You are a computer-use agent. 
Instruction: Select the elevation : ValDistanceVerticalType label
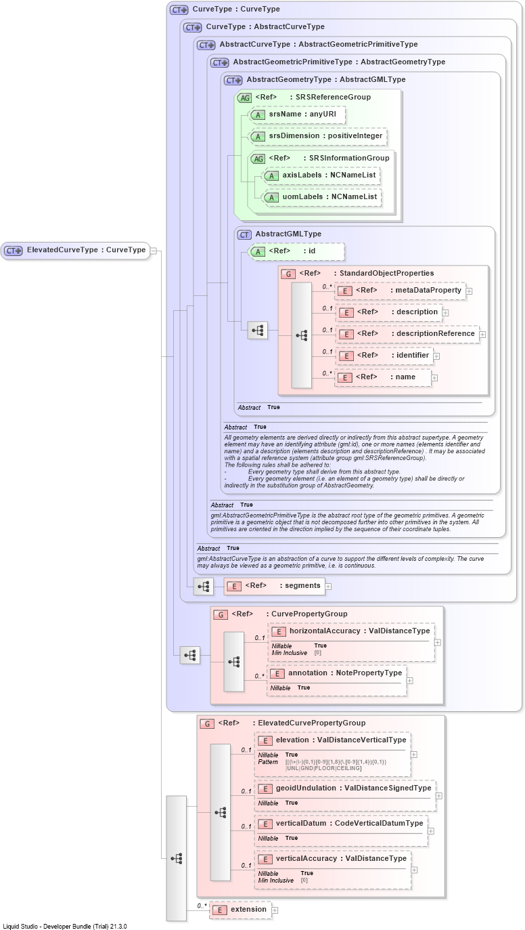(x=342, y=740)
